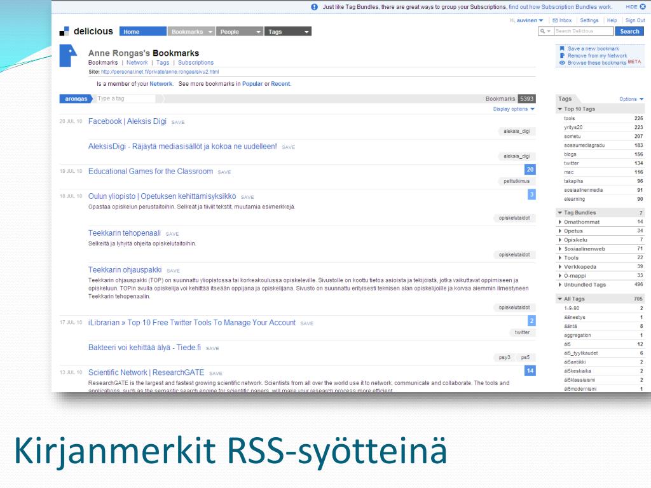Click Save a new bookmark icon

[562, 48]
